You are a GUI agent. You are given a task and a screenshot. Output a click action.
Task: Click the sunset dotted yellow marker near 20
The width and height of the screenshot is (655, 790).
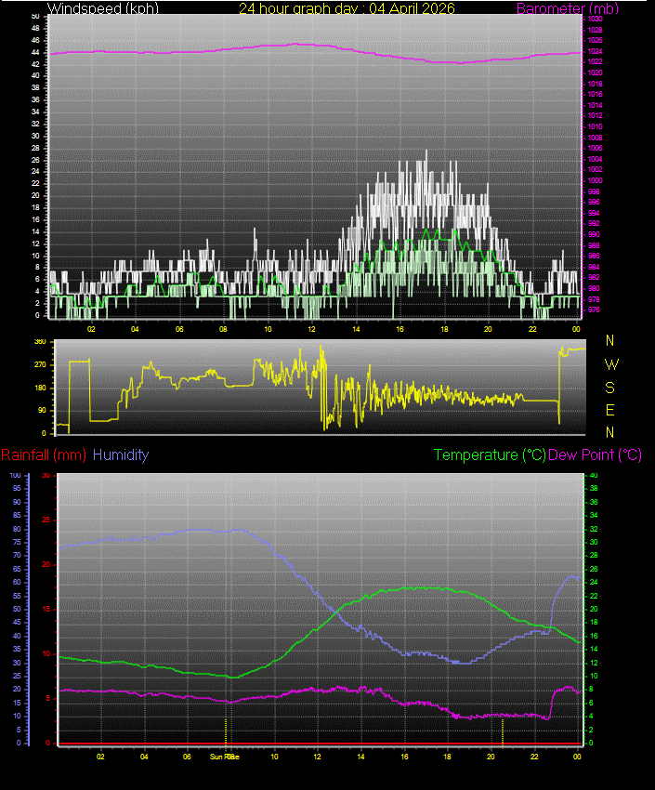point(503,731)
